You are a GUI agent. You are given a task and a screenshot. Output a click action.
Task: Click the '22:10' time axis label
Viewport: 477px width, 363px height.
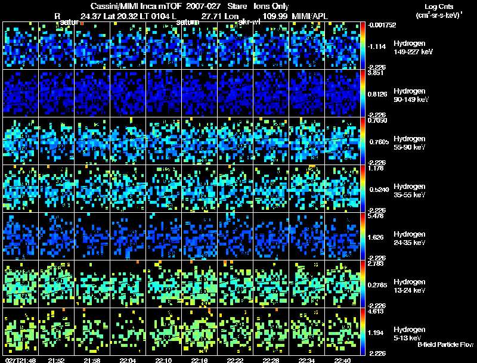pos(163,360)
